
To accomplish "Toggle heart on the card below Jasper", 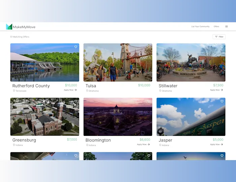I will (x=222, y=155).
